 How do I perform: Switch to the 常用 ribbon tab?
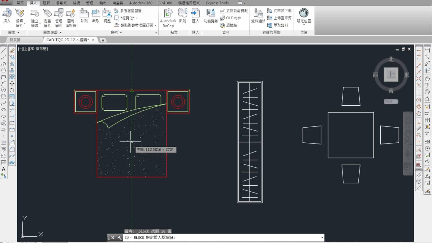(x=20, y=3)
